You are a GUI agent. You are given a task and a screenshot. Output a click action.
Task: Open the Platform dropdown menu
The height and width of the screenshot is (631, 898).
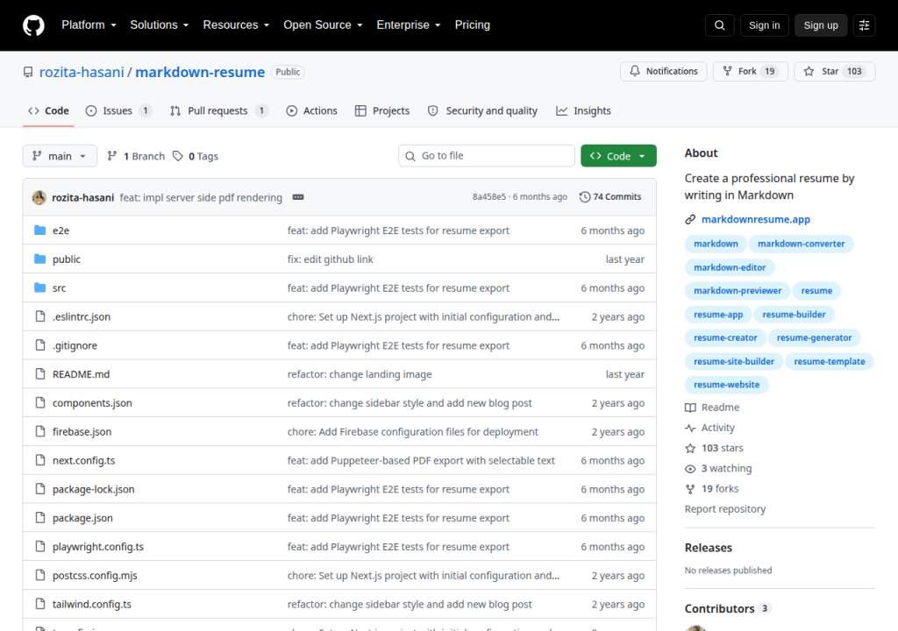[x=89, y=25]
